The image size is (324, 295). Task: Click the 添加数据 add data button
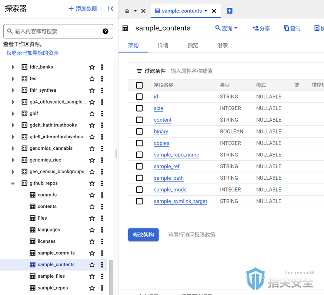click(83, 9)
